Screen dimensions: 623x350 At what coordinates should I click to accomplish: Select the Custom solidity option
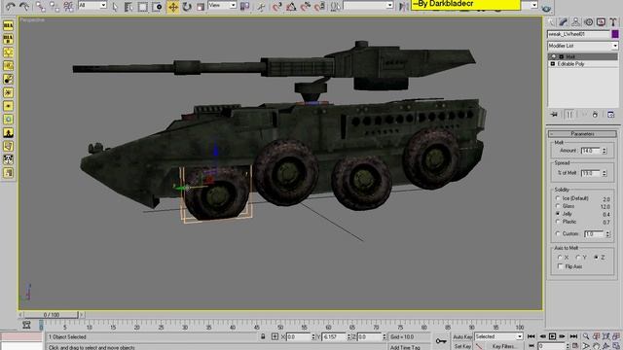point(558,233)
